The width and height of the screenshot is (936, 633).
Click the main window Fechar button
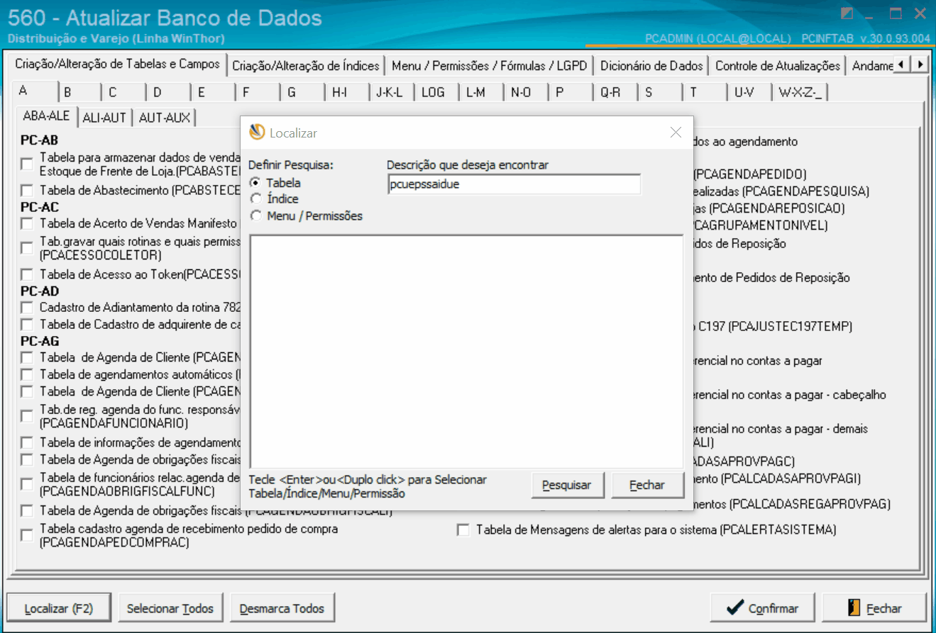click(874, 608)
